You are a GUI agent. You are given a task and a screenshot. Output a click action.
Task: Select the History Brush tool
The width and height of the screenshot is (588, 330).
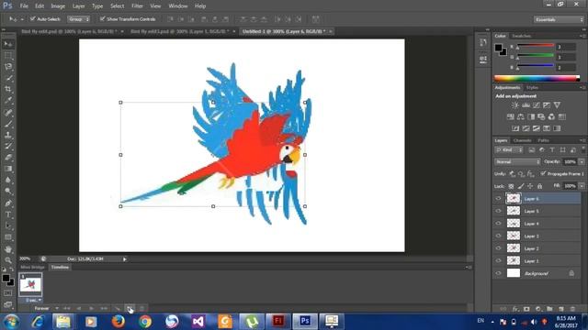8,146
